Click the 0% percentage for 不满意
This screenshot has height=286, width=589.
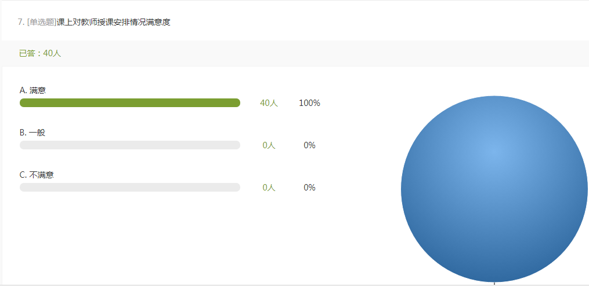[x=309, y=188]
